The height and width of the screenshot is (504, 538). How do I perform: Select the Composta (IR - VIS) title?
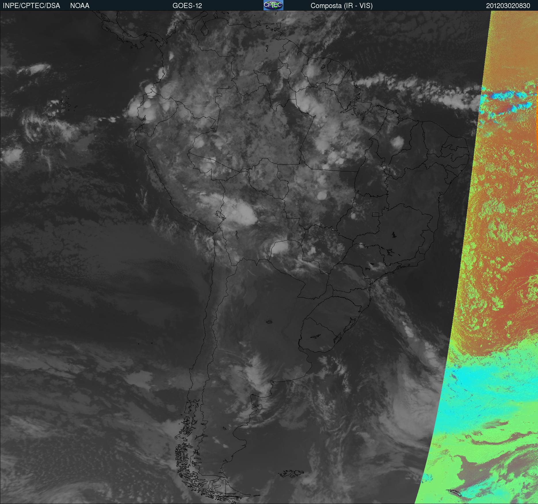click(x=342, y=6)
